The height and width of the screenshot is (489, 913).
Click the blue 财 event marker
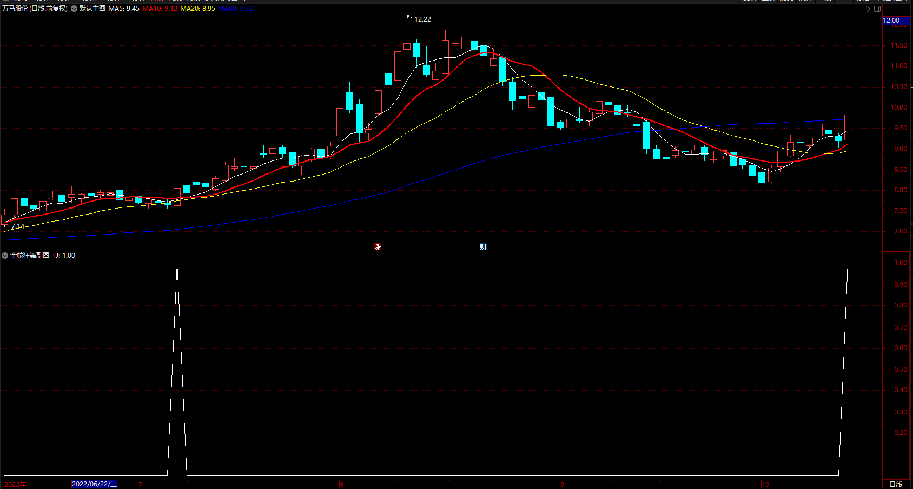[483, 247]
